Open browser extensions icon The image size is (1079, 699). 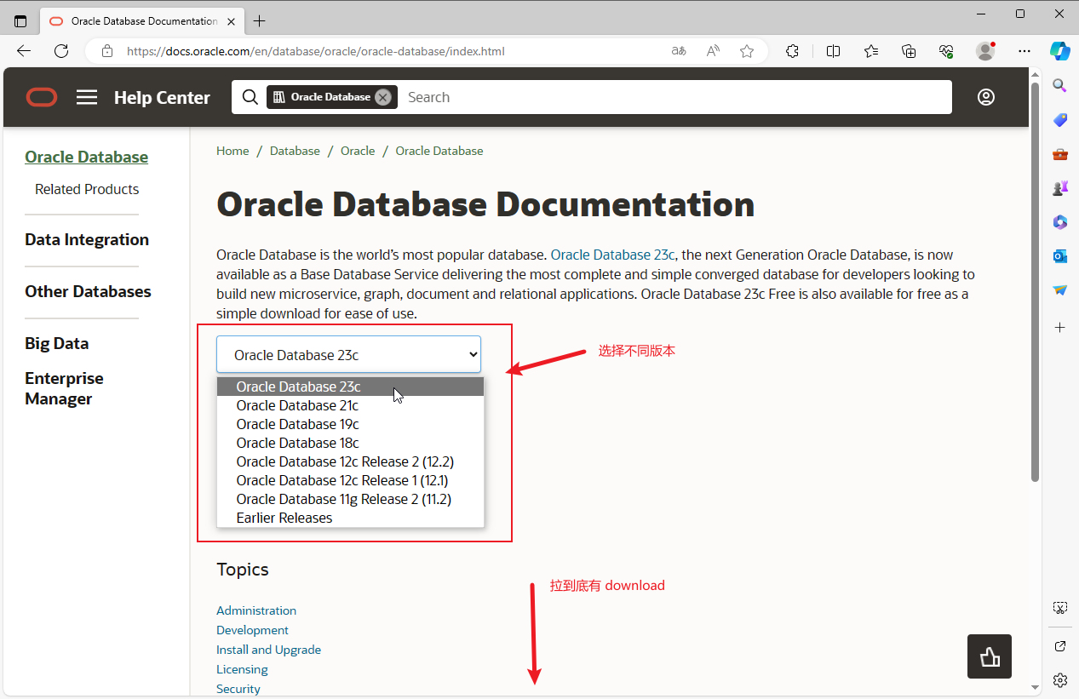click(792, 51)
